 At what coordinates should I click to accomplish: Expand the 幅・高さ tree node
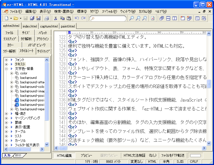[x=6, y=114]
